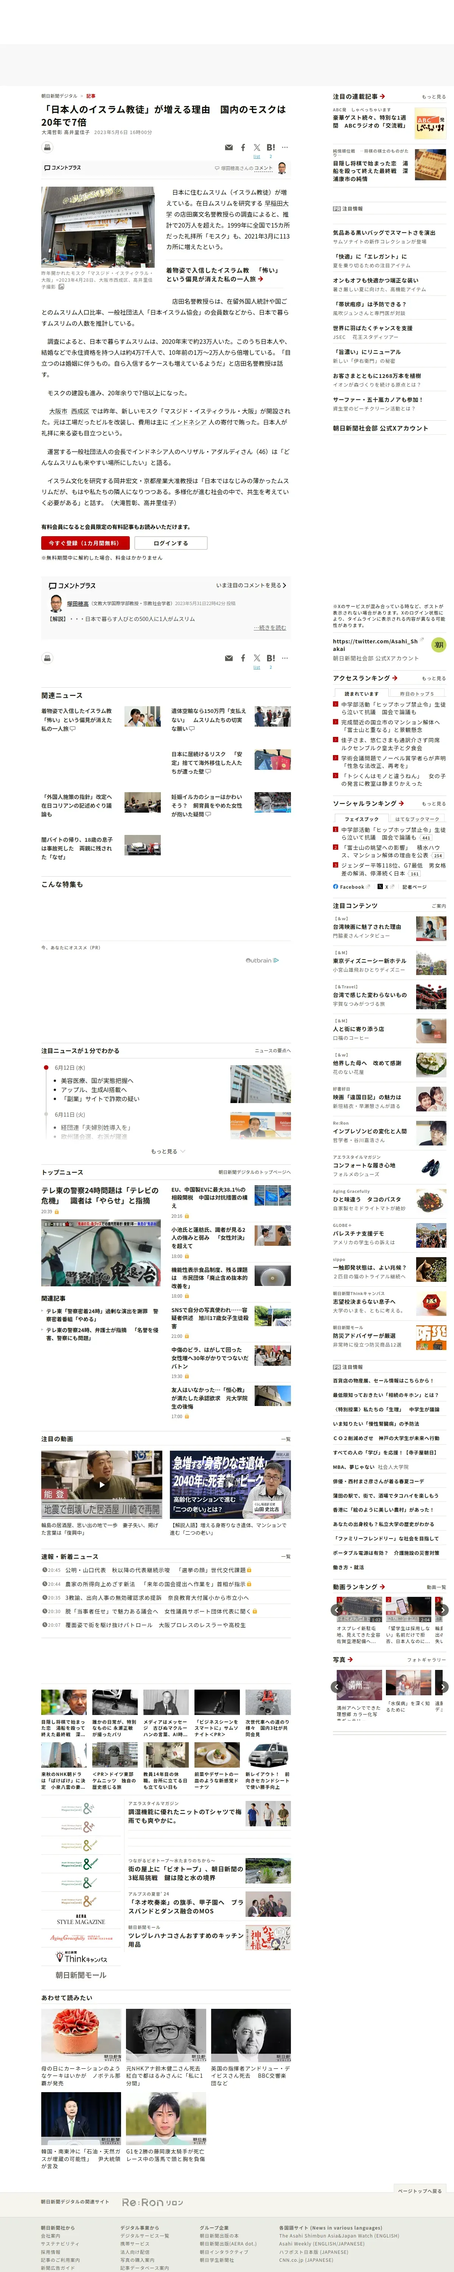The image size is (454, 2272).
Task: Expand comment with 続きを読む link
Action: click(x=271, y=628)
